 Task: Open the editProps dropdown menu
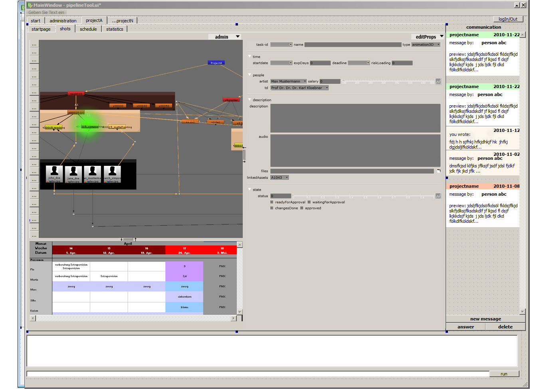tap(428, 37)
